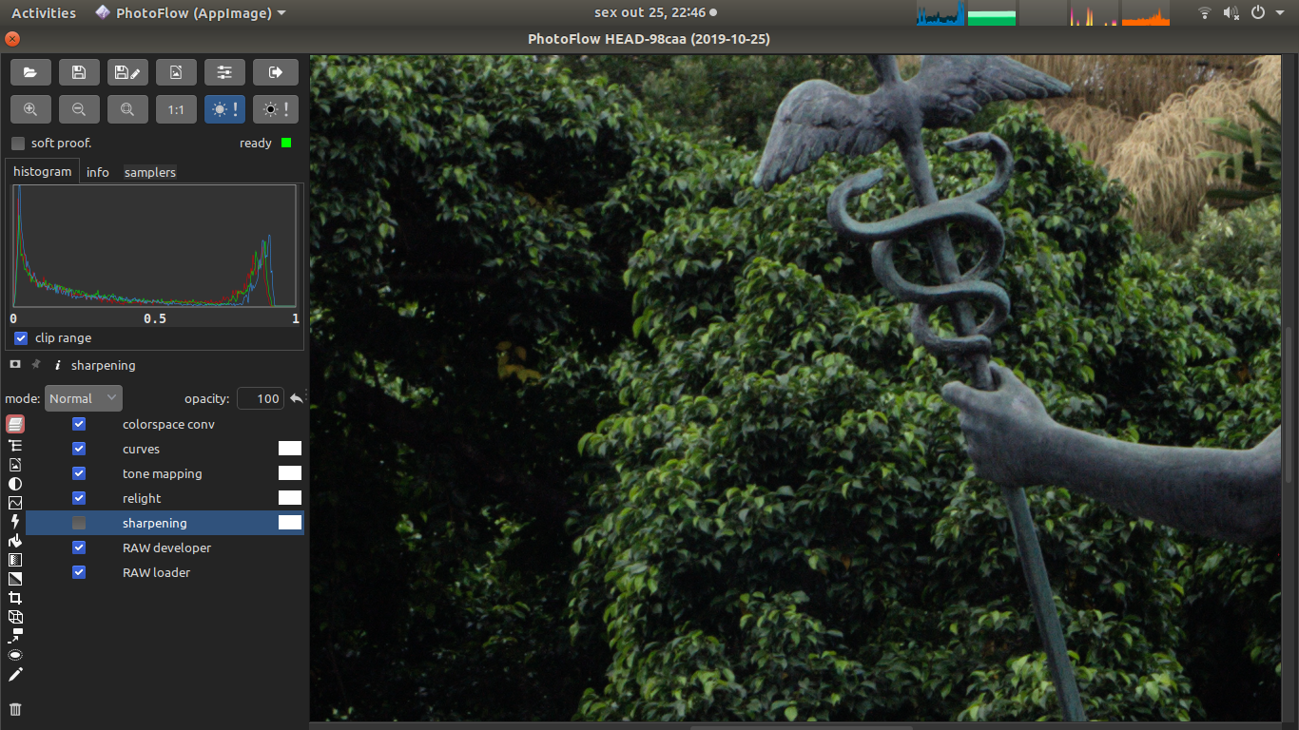Select the pencil draw tool icon
The image size is (1299, 730).
point(15,675)
